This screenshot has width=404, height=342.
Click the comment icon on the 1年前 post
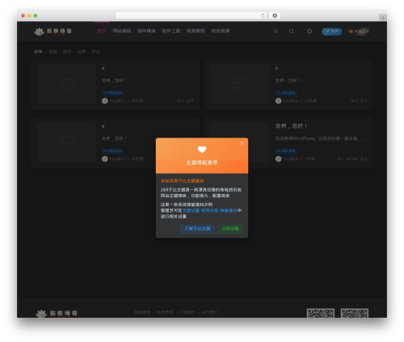tap(339, 159)
